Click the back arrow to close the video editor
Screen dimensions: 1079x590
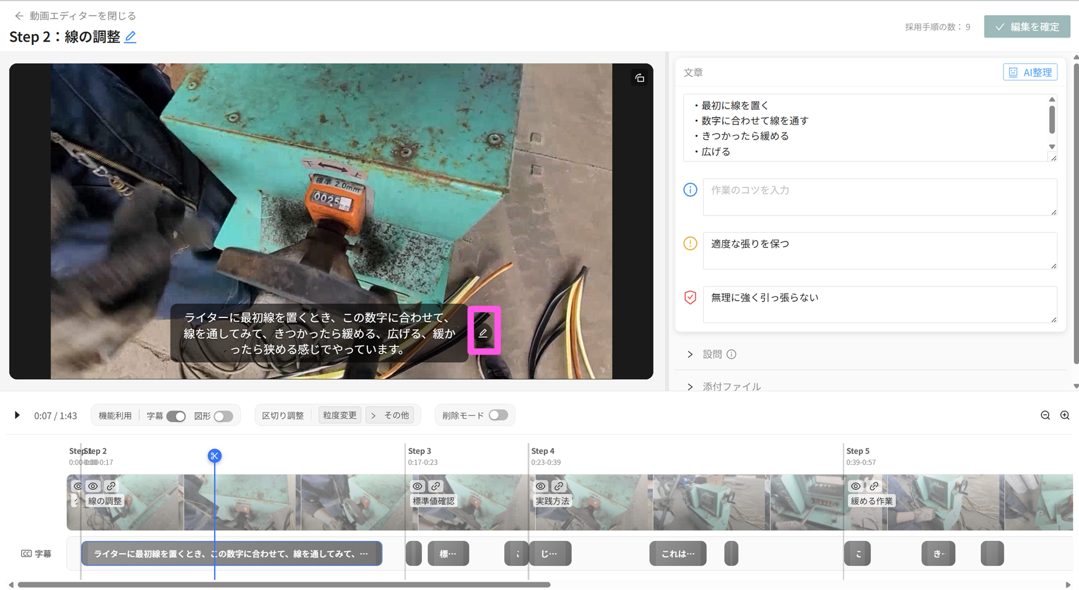(19, 16)
